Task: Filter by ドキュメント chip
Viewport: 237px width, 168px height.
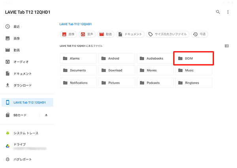Action: point(130,34)
